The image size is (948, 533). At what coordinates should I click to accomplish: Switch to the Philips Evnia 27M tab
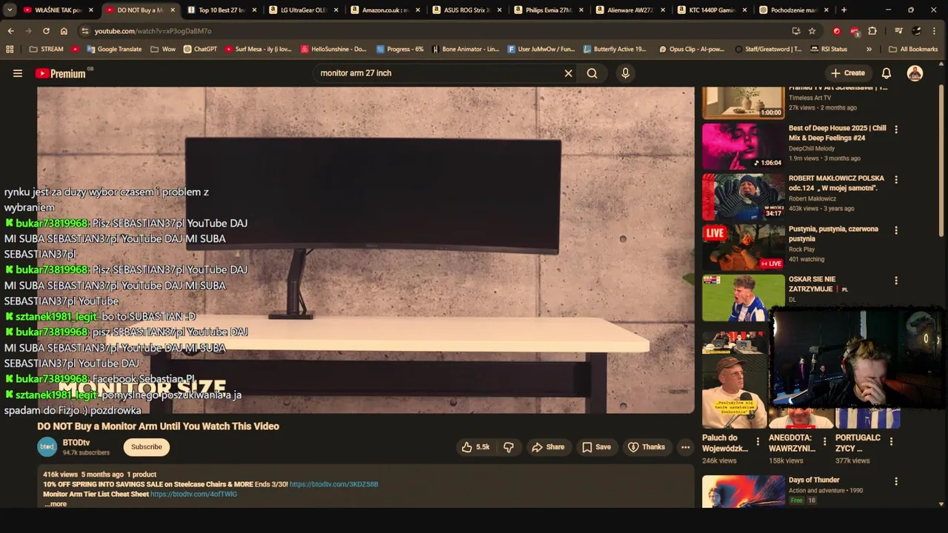coord(547,10)
